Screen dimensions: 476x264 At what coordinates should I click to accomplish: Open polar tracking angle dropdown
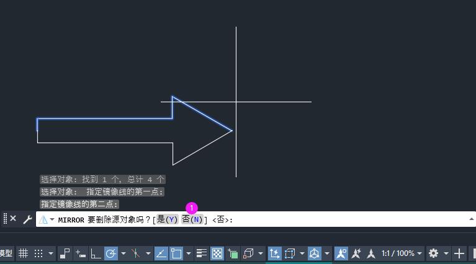[x=123, y=253]
